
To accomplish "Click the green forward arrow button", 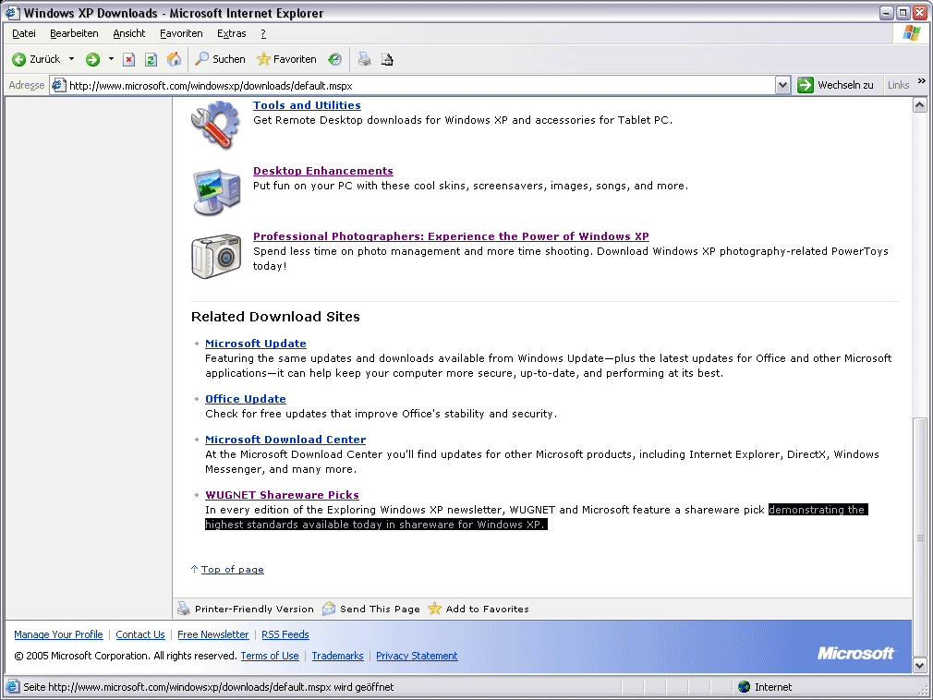I will [x=92, y=59].
